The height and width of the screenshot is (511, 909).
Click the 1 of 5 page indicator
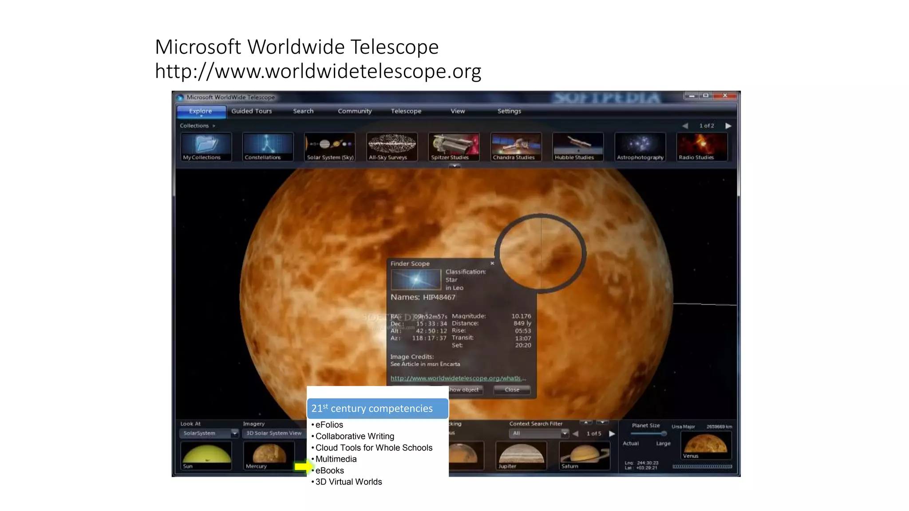tap(594, 434)
